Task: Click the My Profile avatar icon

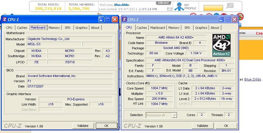Action: coord(179,6)
